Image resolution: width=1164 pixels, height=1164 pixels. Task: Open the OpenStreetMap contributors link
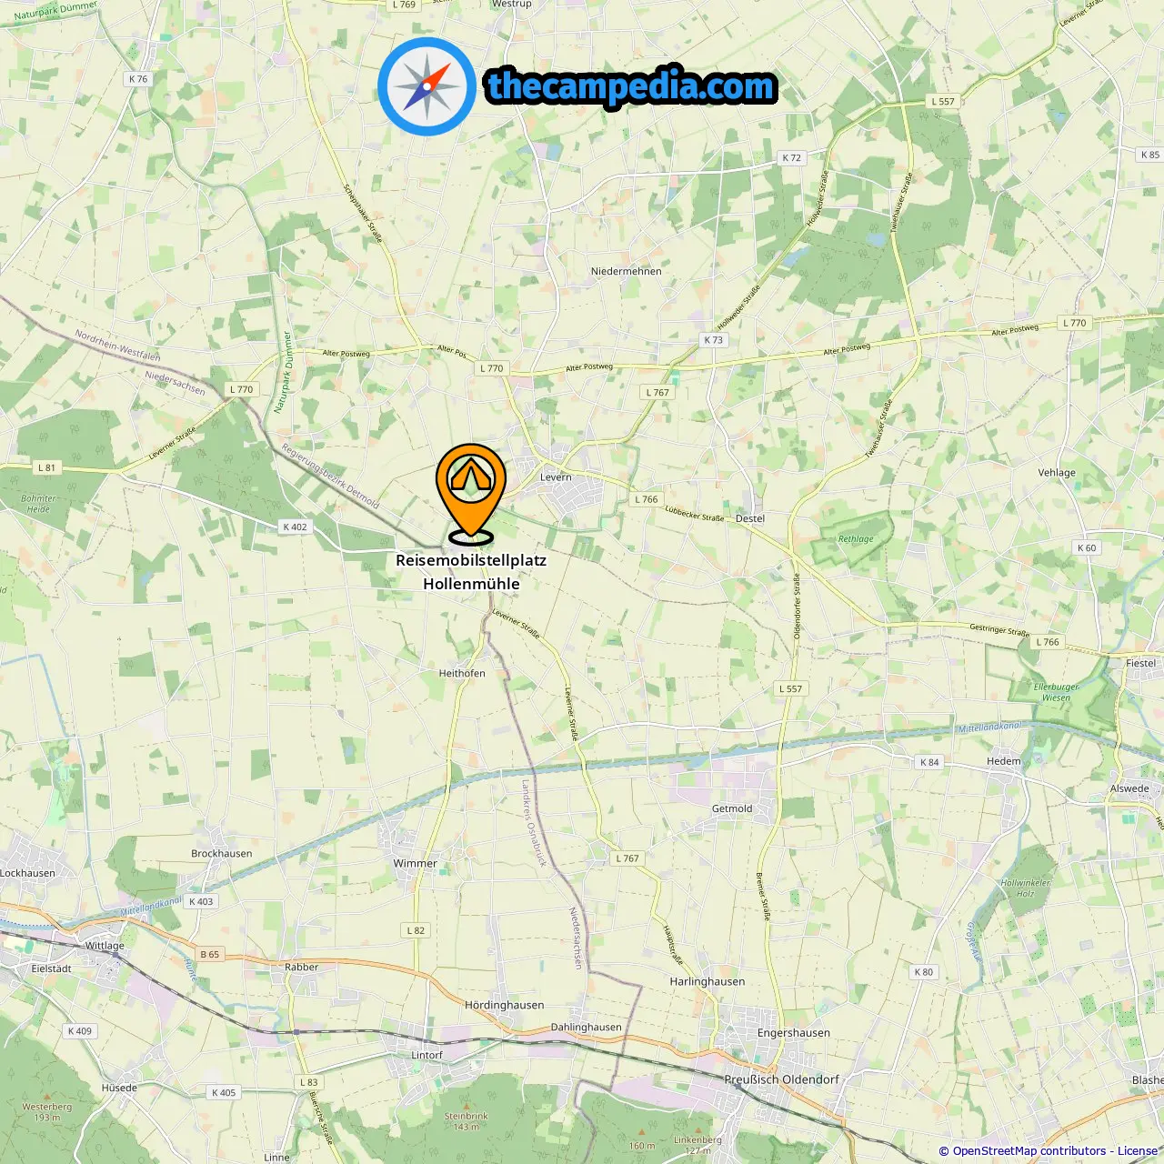(x=1029, y=1151)
